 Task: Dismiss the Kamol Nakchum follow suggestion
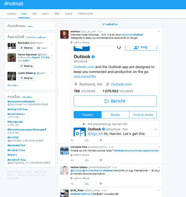click(52, 55)
